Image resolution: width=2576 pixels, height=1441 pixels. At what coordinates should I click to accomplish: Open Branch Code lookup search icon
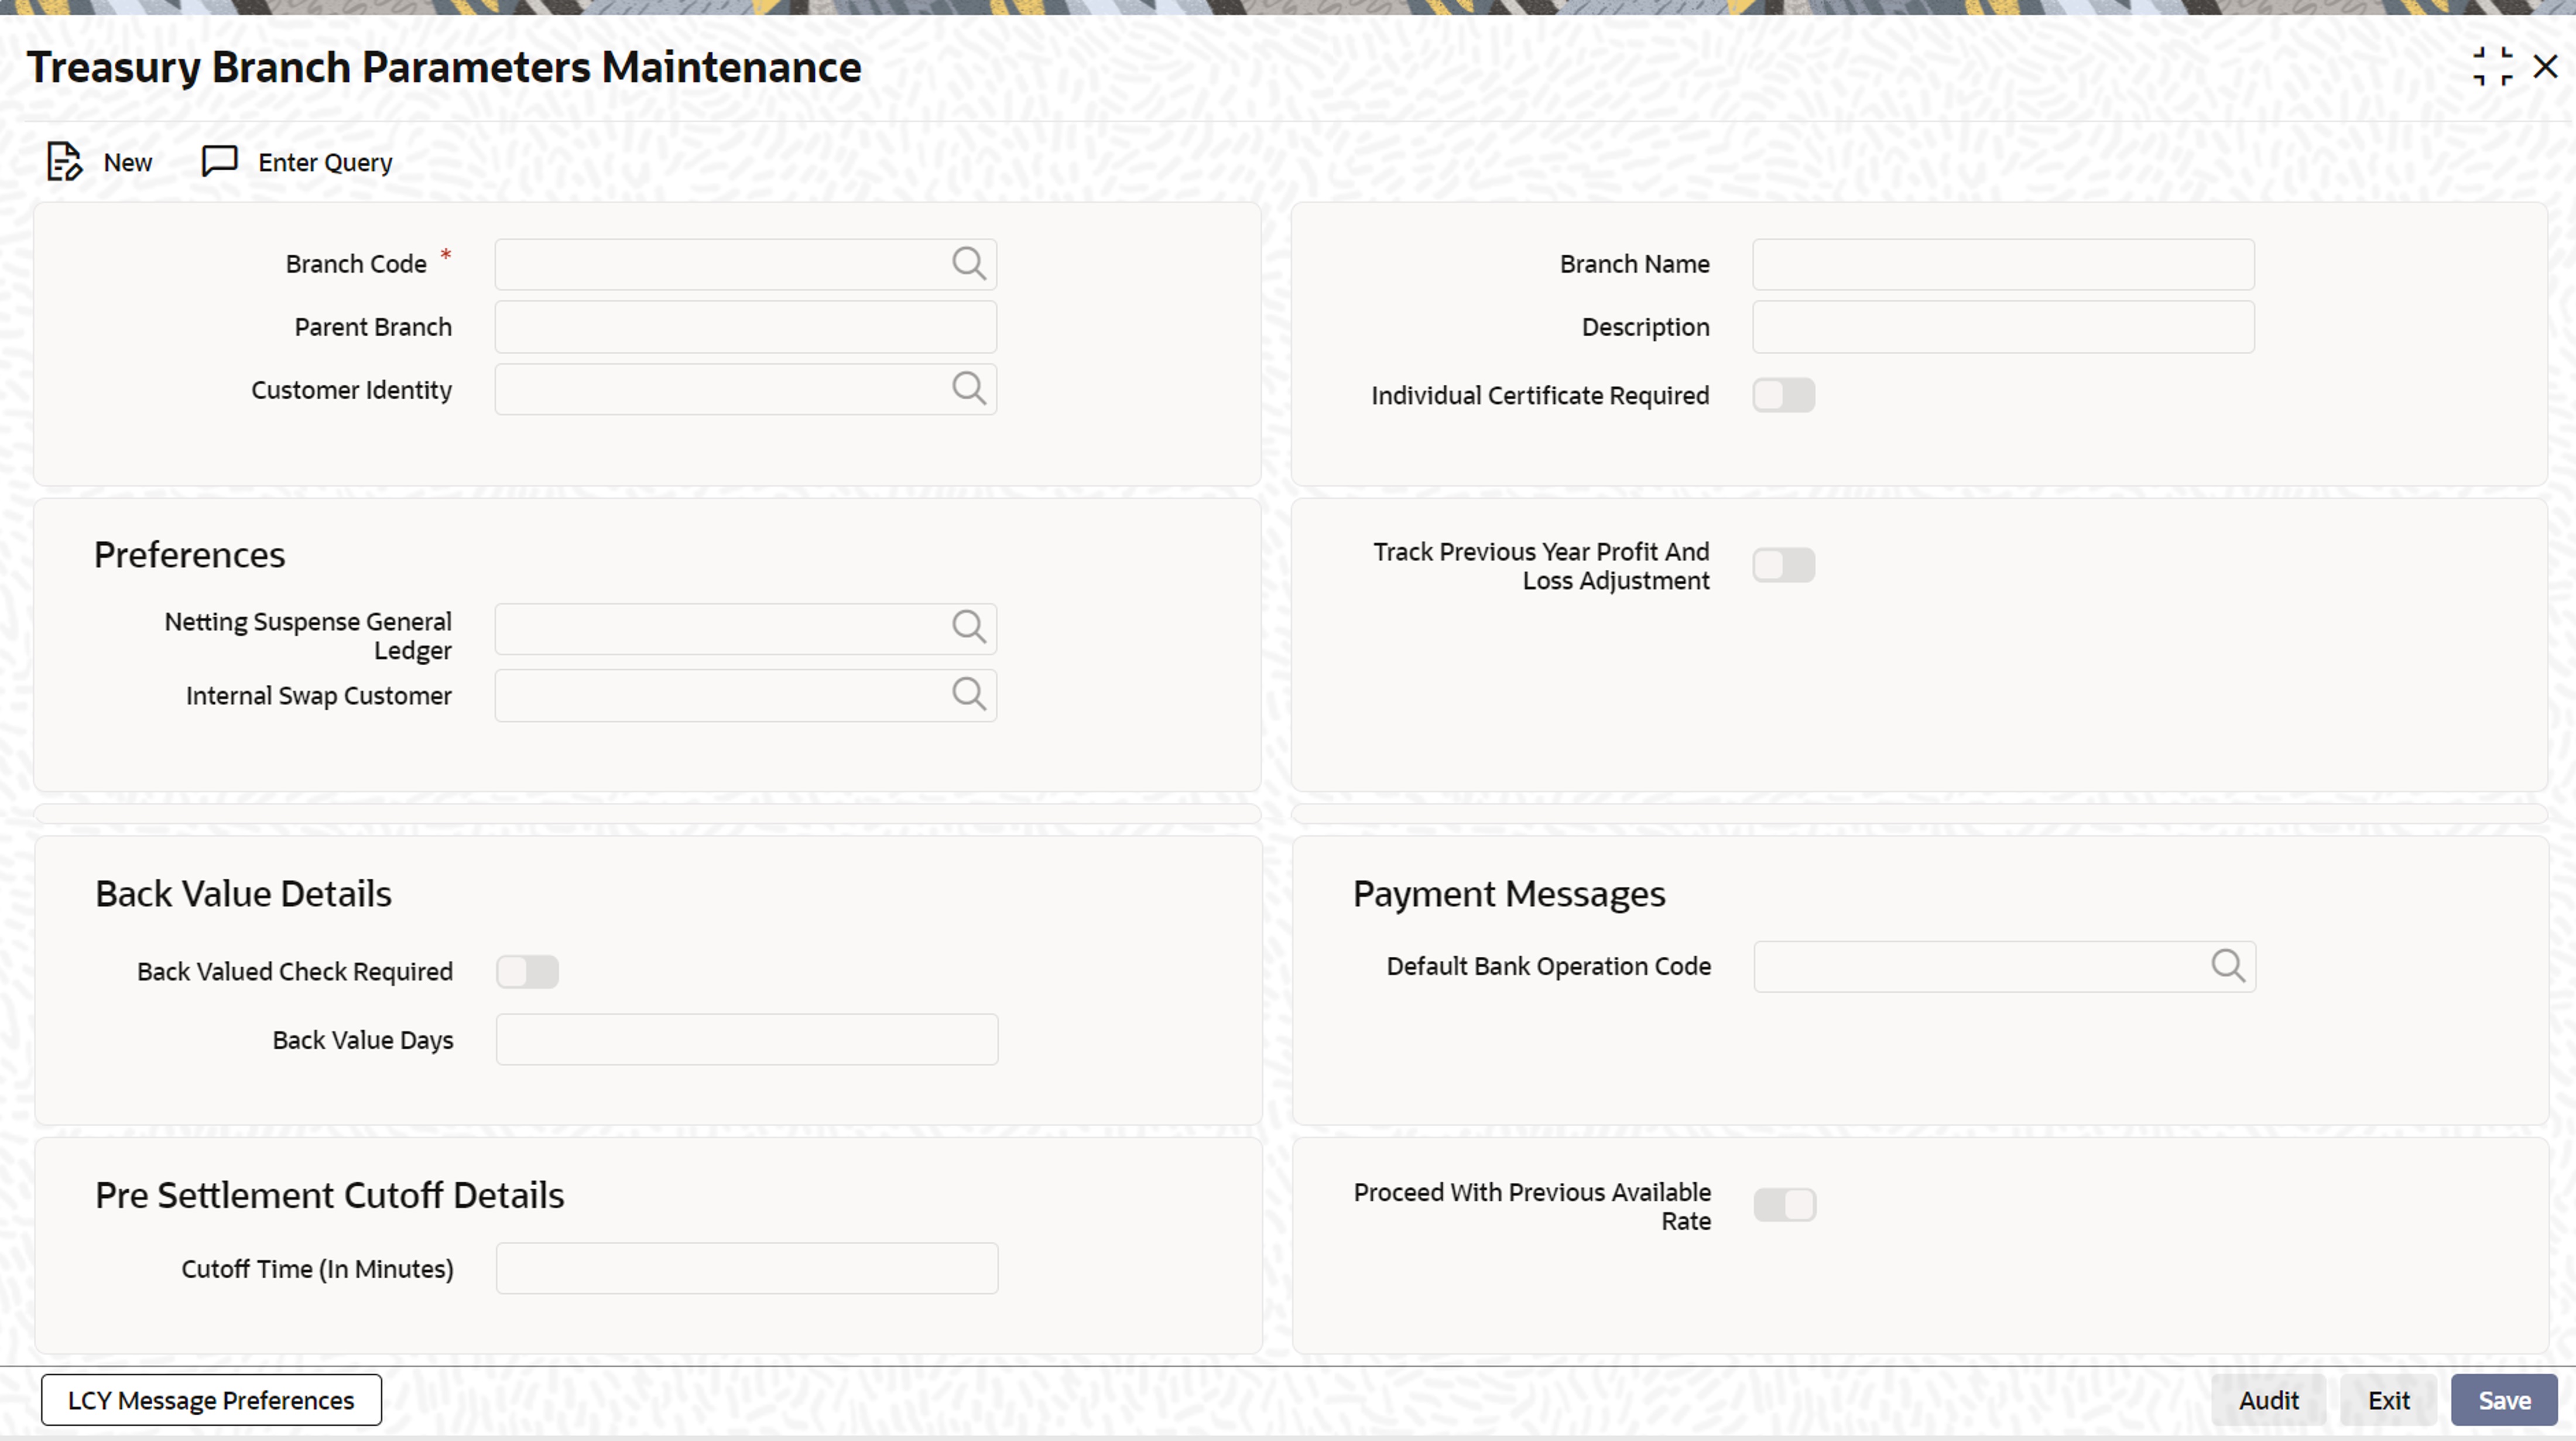pyautogui.click(x=968, y=264)
